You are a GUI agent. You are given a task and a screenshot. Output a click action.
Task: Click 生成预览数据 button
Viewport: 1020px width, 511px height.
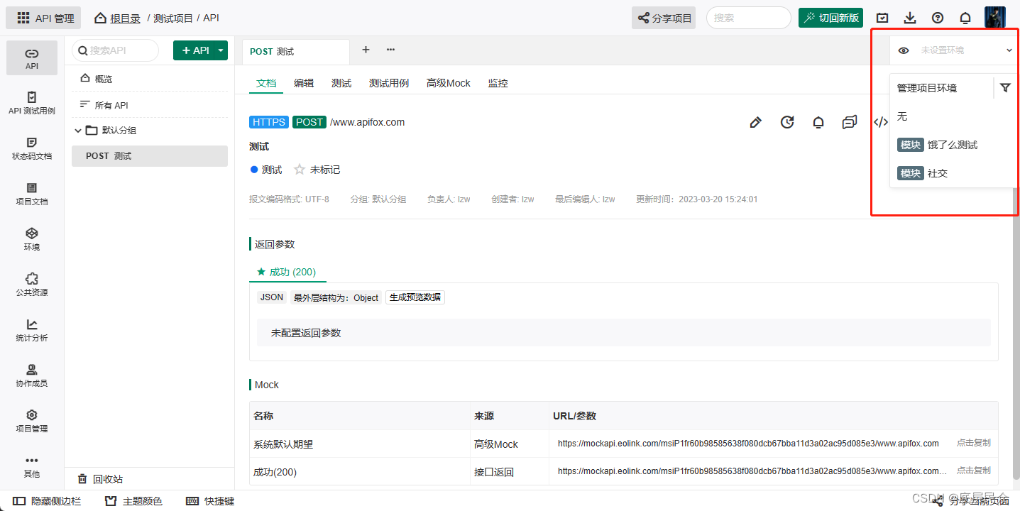(x=415, y=297)
